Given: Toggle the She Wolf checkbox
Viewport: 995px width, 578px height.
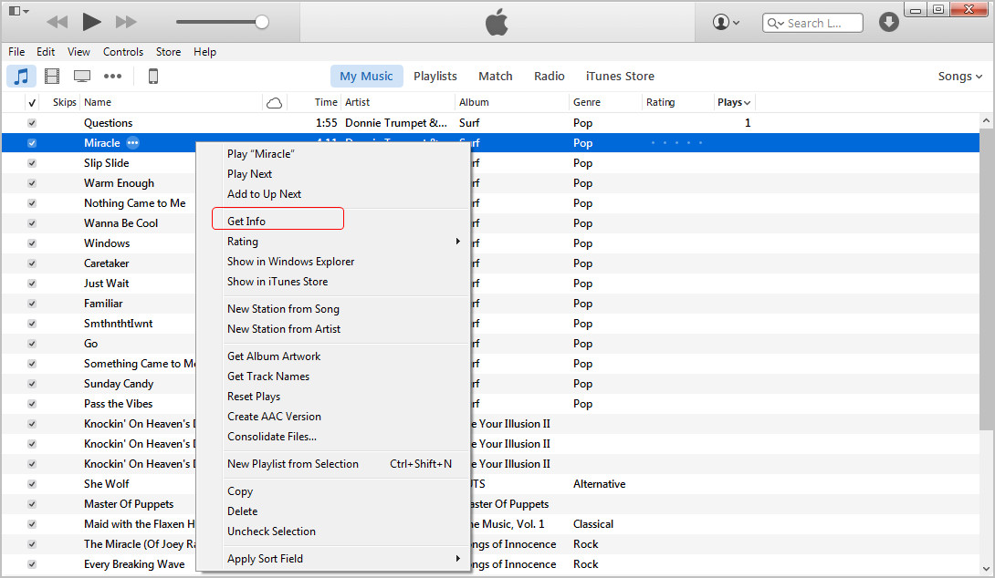Looking at the screenshot, I should (x=32, y=484).
